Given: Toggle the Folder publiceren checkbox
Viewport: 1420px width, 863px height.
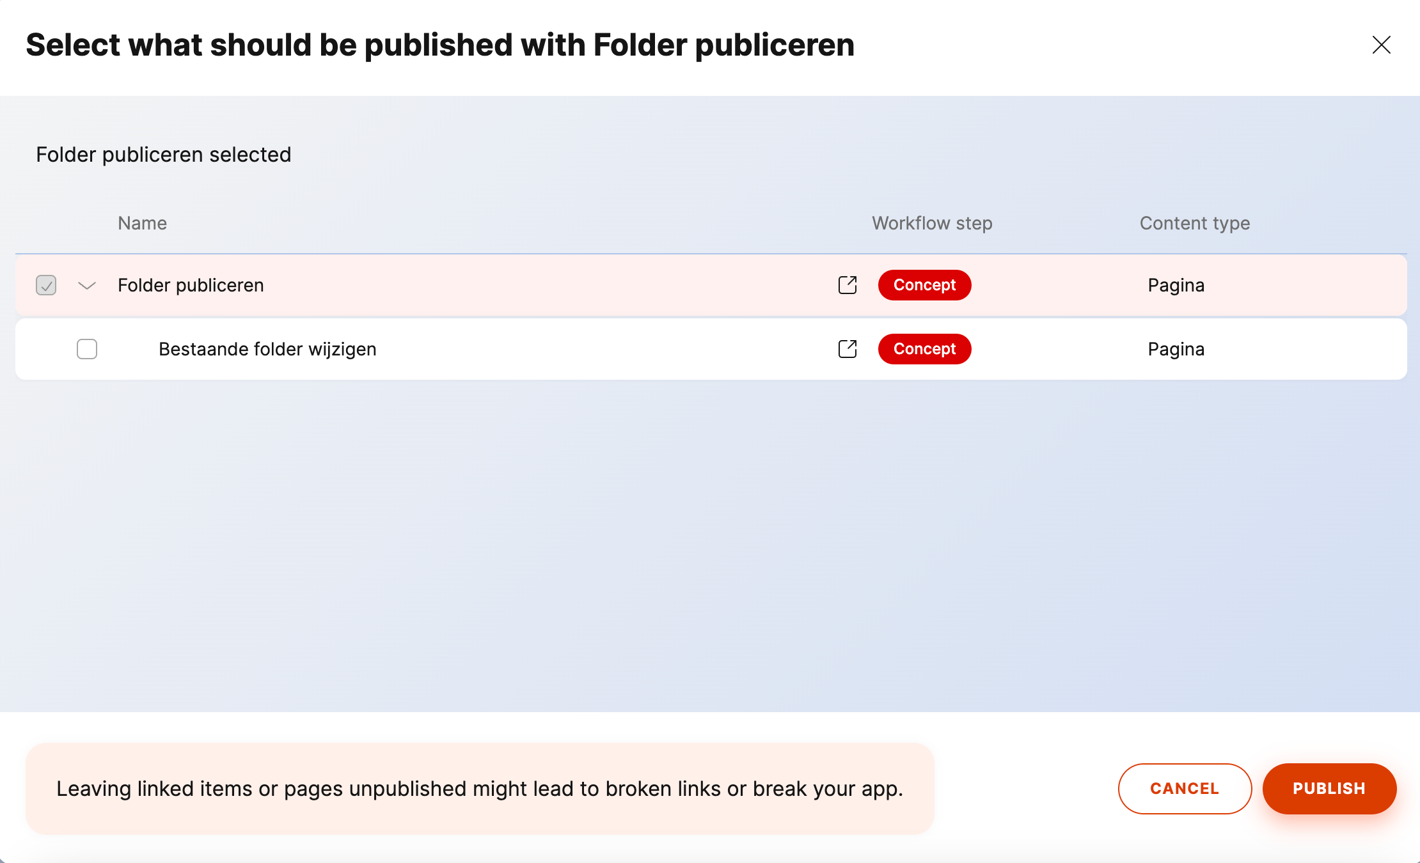Looking at the screenshot, I should point(46,285).
